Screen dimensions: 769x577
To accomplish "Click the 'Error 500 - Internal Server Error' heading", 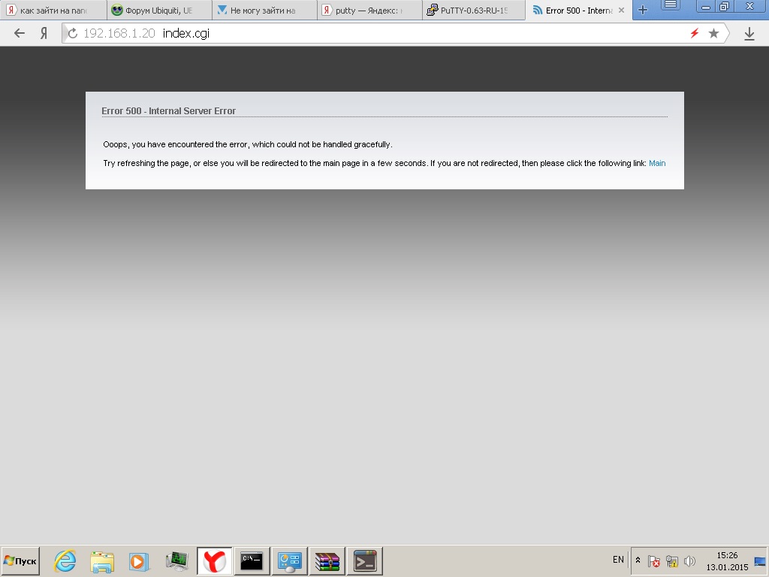I will coord(169,111).
